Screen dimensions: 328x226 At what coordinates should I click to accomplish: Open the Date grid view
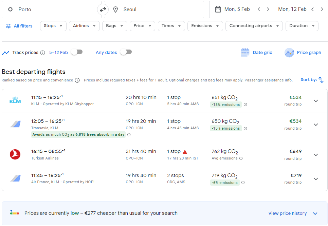tap(257, 53)
